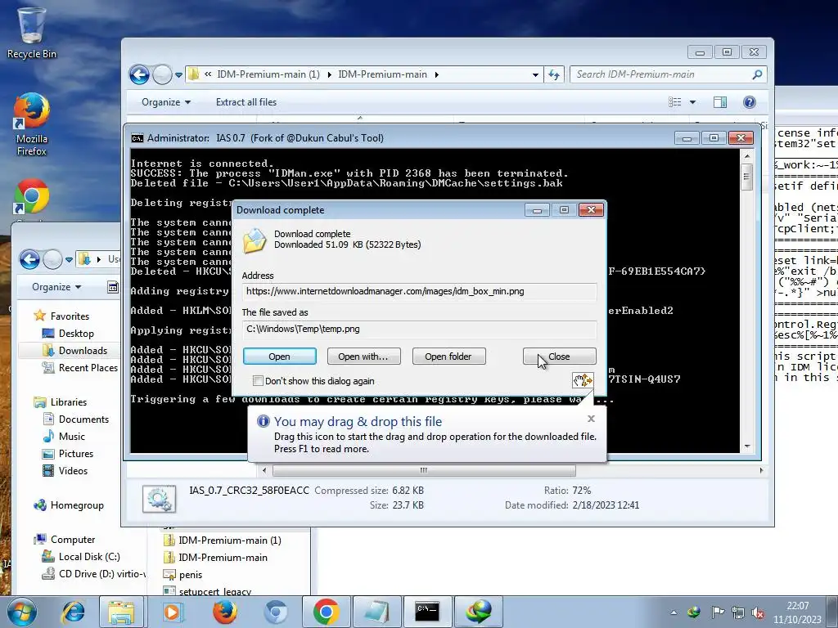Viewport: 838px width, 628px height.
Task: Click the download Address field
Action: coord(419,291)
